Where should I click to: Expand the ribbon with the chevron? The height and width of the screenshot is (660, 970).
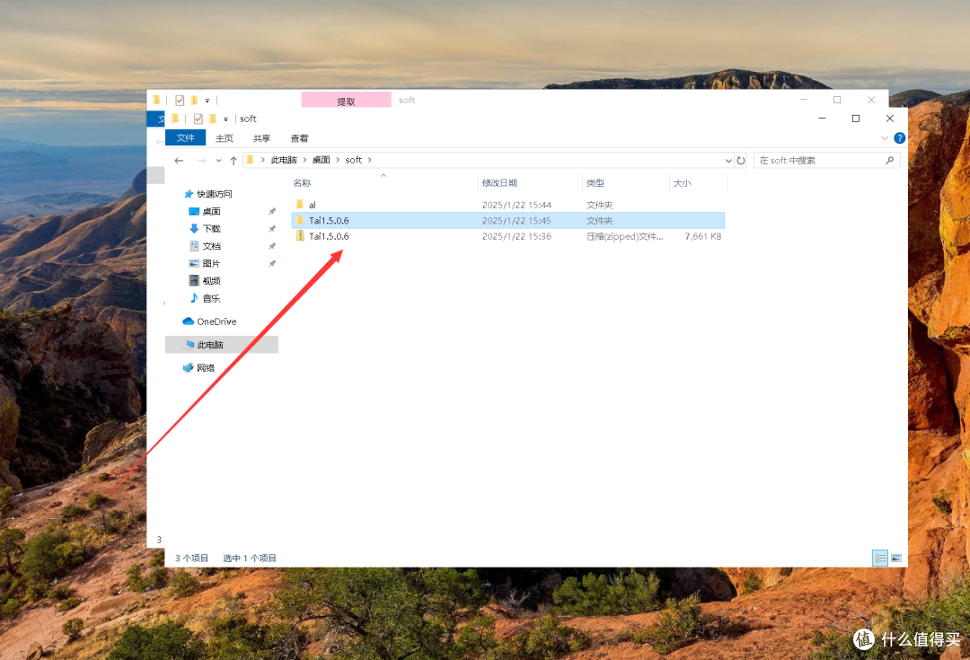point(885,138)
